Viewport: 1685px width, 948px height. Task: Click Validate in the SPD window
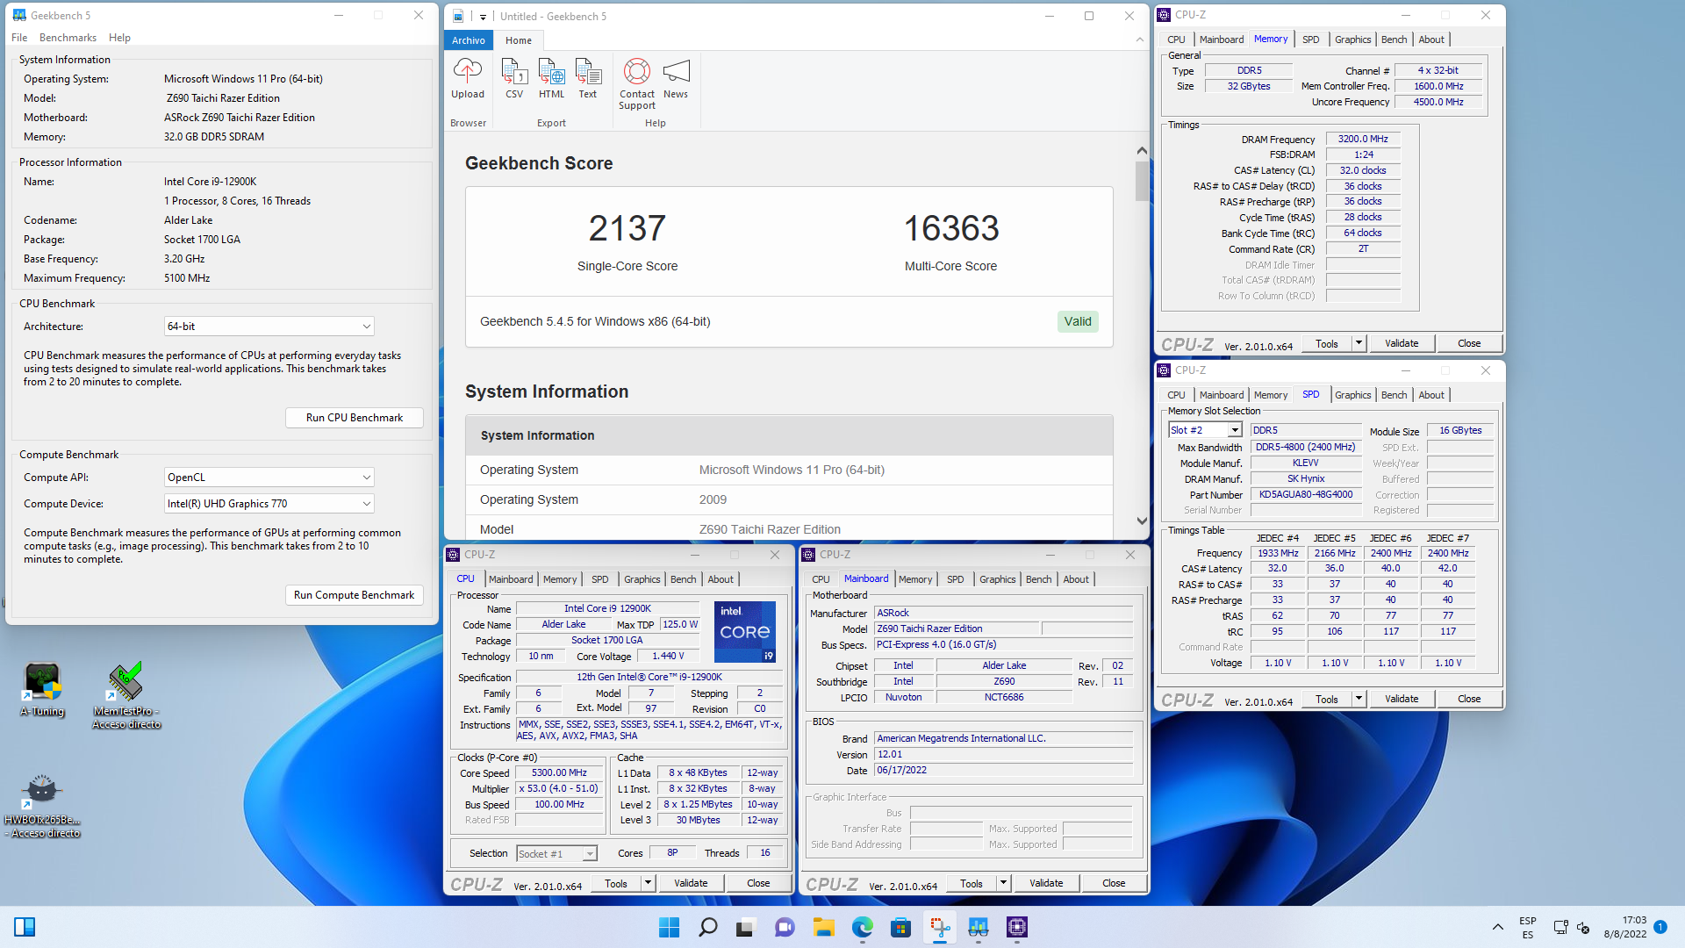[1402, 699]
